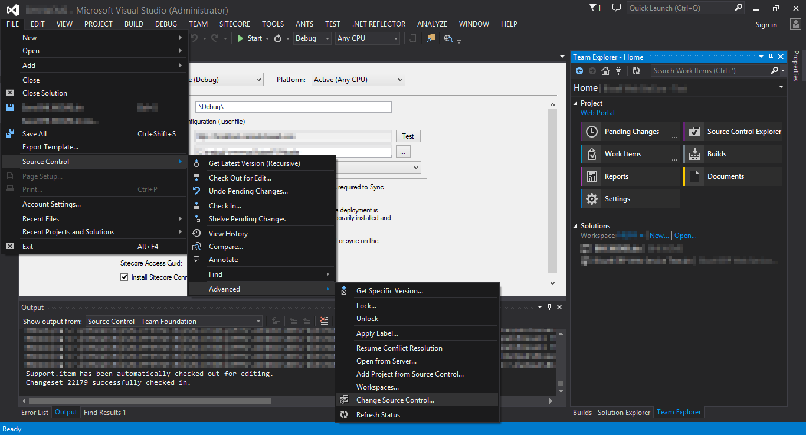806x435 pixels.
Task: Click the Work Items clipboard icon
Action: tap(592, 154)
